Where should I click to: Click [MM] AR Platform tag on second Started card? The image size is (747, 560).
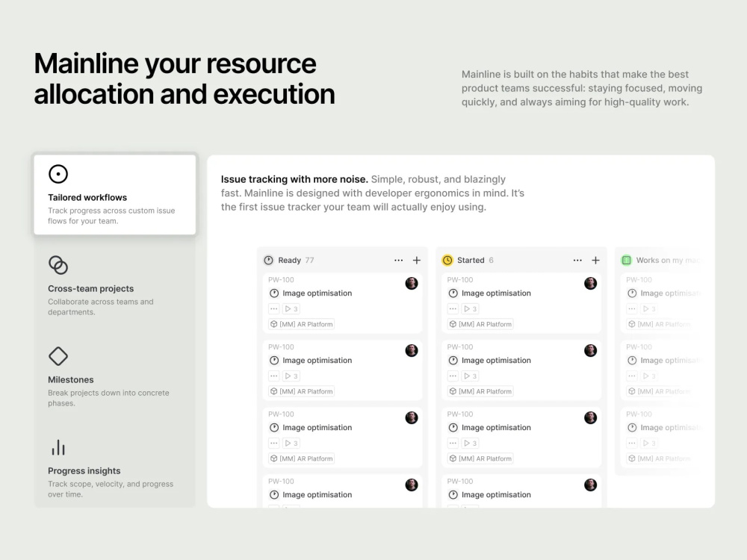480,391
